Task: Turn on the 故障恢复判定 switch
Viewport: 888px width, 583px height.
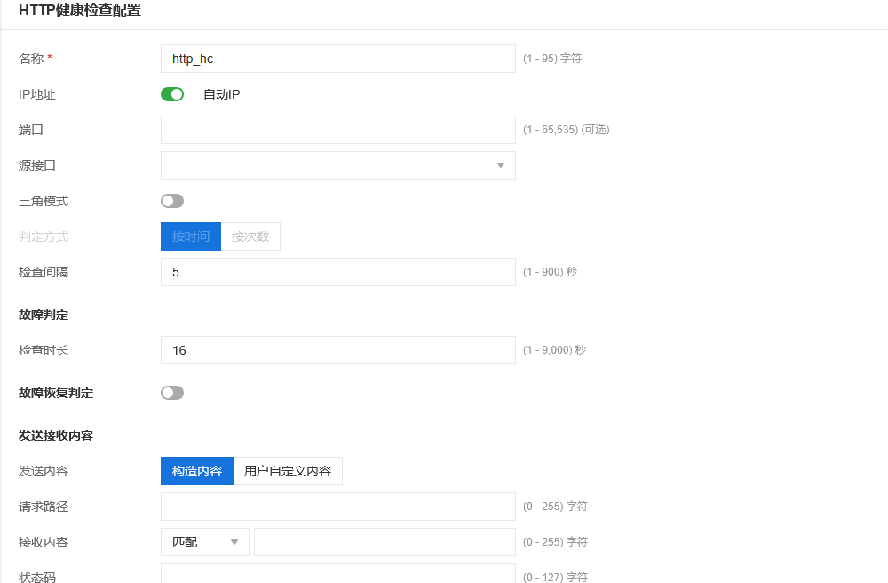Action: click(172, 393)
